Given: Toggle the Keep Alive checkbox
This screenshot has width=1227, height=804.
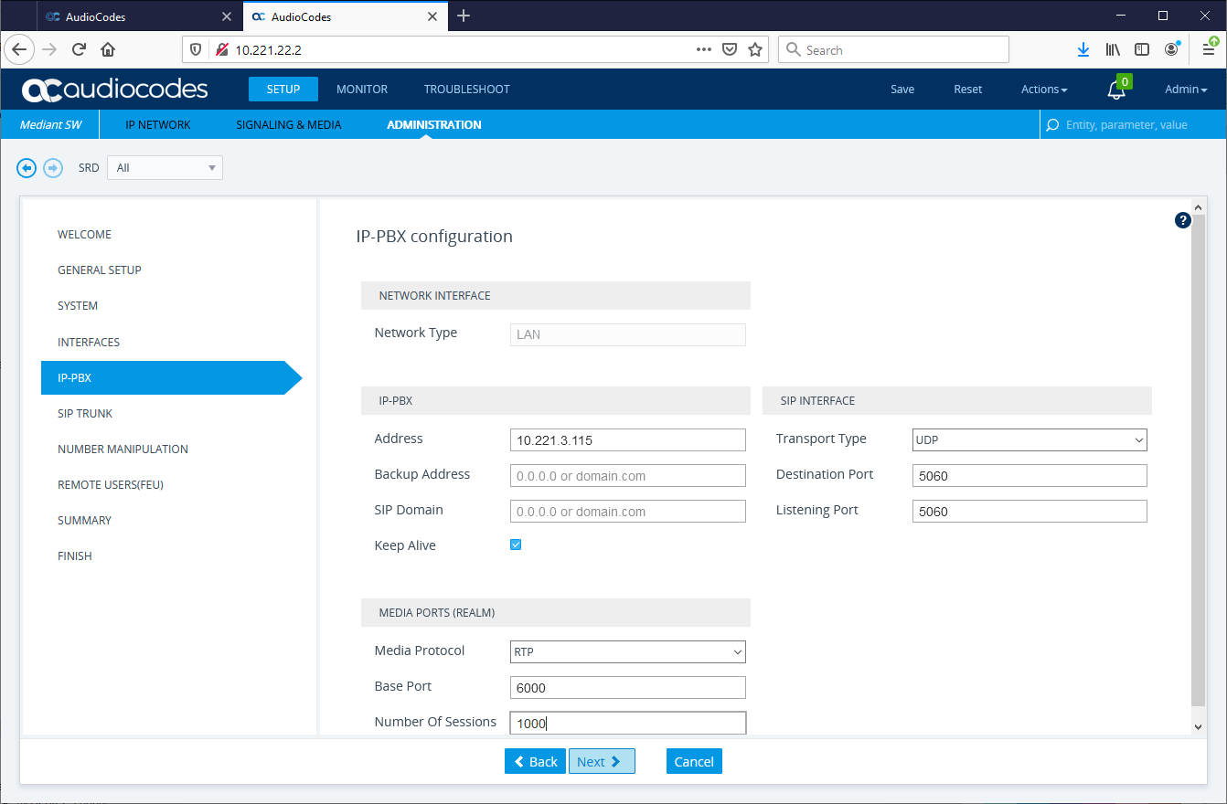Looking at the screenshot, I should click(516, 545).
